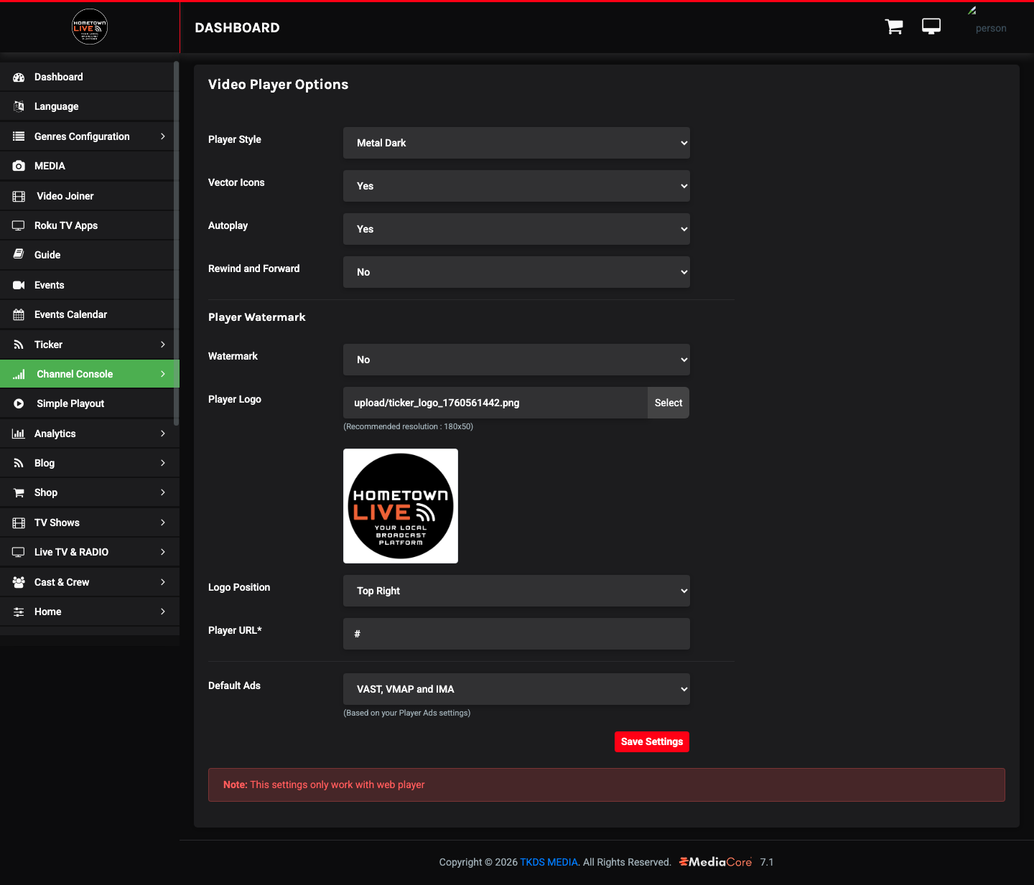This screenshot has height=885, width=1034.
Task: Click the Save Settings button
Action: tap(652, 741)
